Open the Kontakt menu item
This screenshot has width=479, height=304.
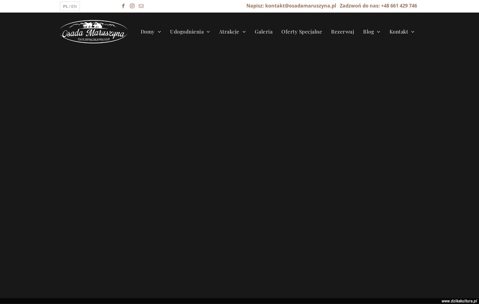coord(399,32)
